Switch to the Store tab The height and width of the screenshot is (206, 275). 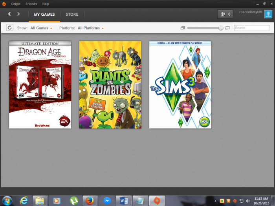72,15
